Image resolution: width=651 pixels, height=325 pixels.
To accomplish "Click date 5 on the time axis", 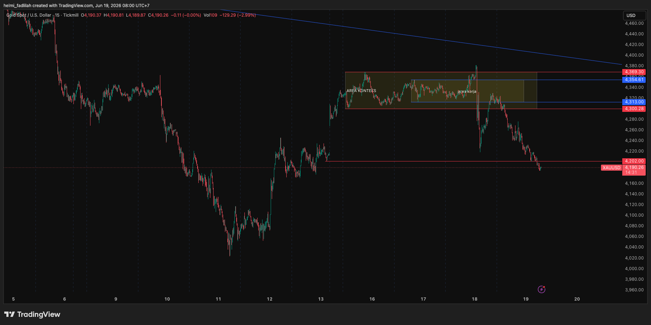I will click(x=13, y=299).
